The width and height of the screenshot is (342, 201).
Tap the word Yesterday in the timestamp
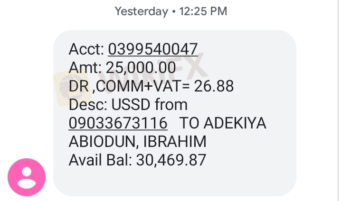(141, 11)
